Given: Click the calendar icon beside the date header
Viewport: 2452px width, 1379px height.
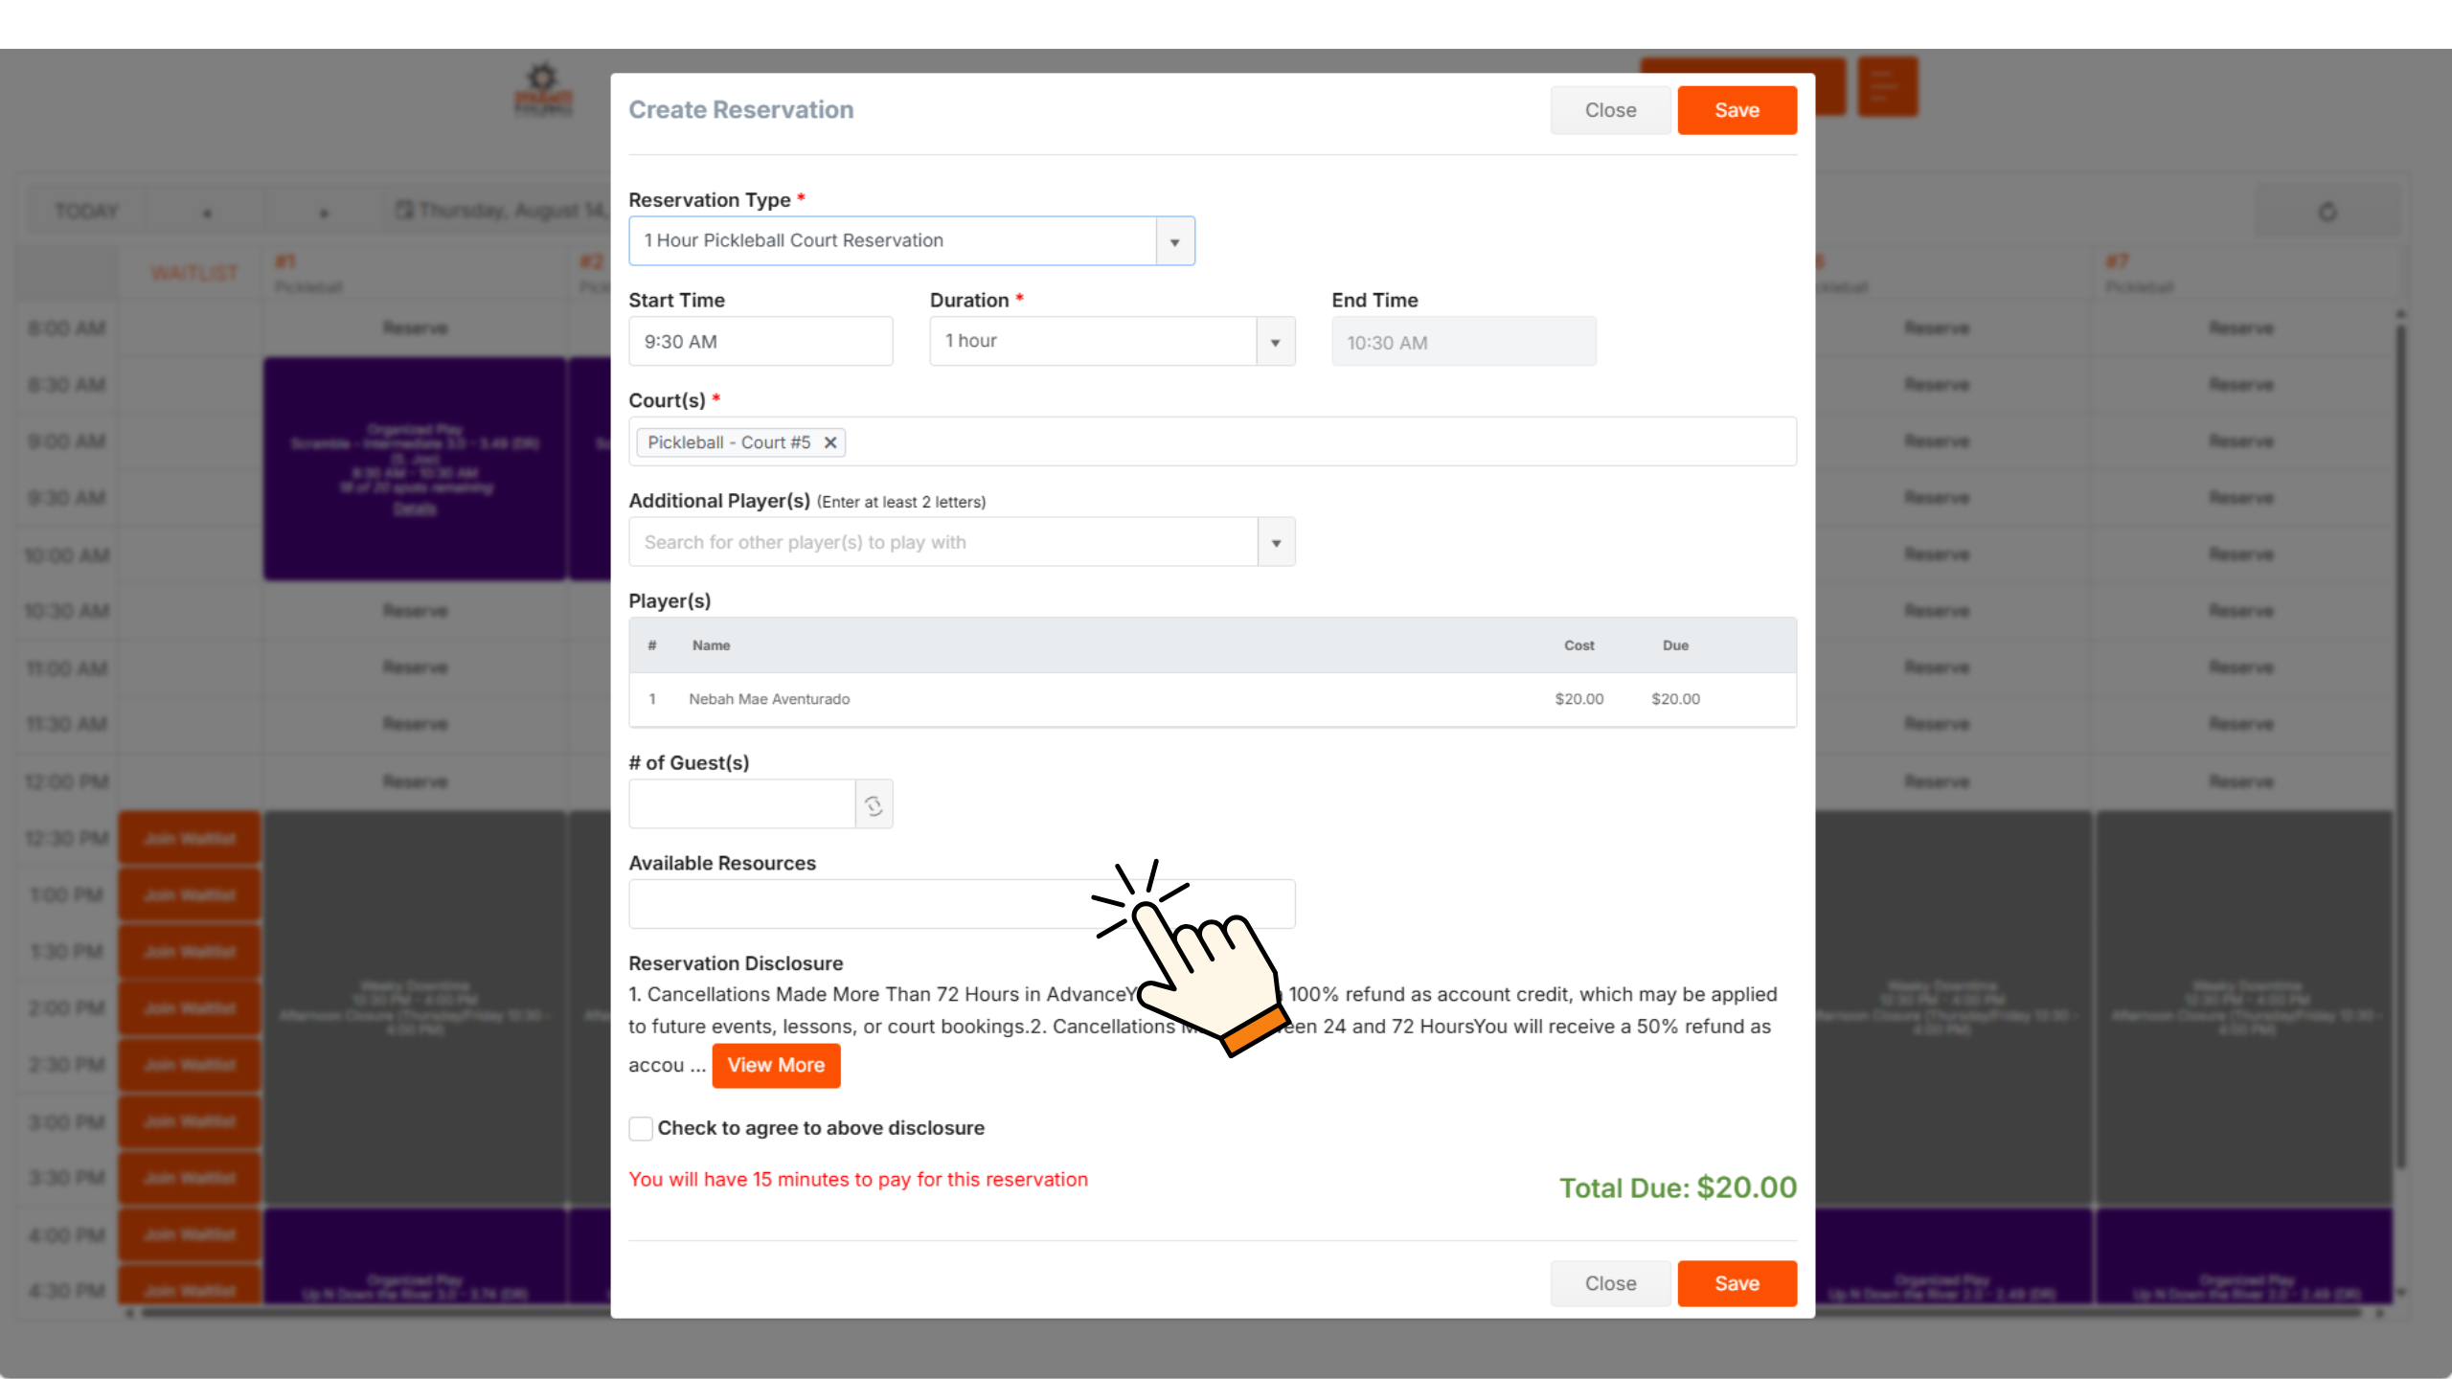Looking at the screenshot, I should 405,210.
